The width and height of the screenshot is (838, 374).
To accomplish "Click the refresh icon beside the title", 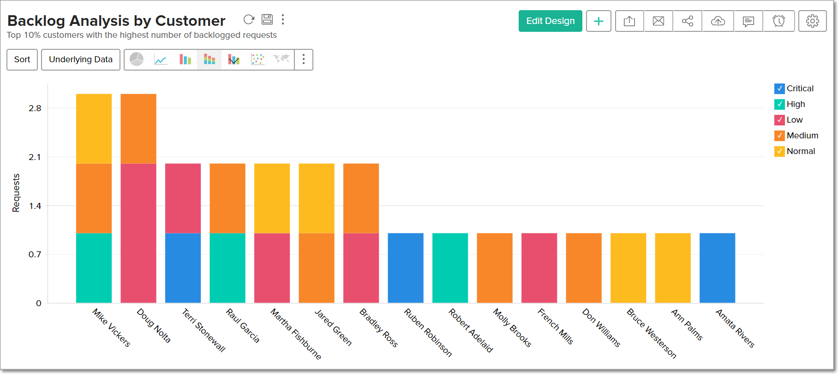I will [249, 19].
